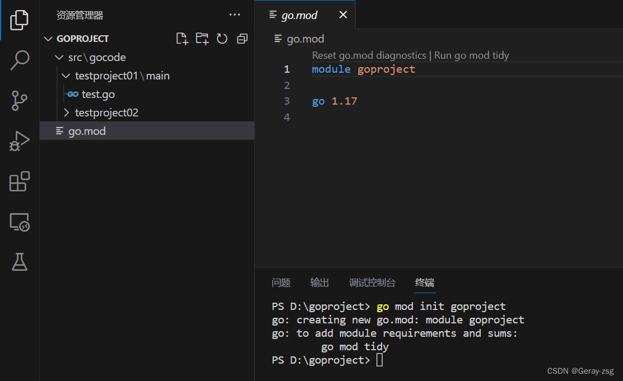Open the 问题 (Problems) panel tab
Image resolution: width=623 pixels, height=381 pixels.
(281, 283)
